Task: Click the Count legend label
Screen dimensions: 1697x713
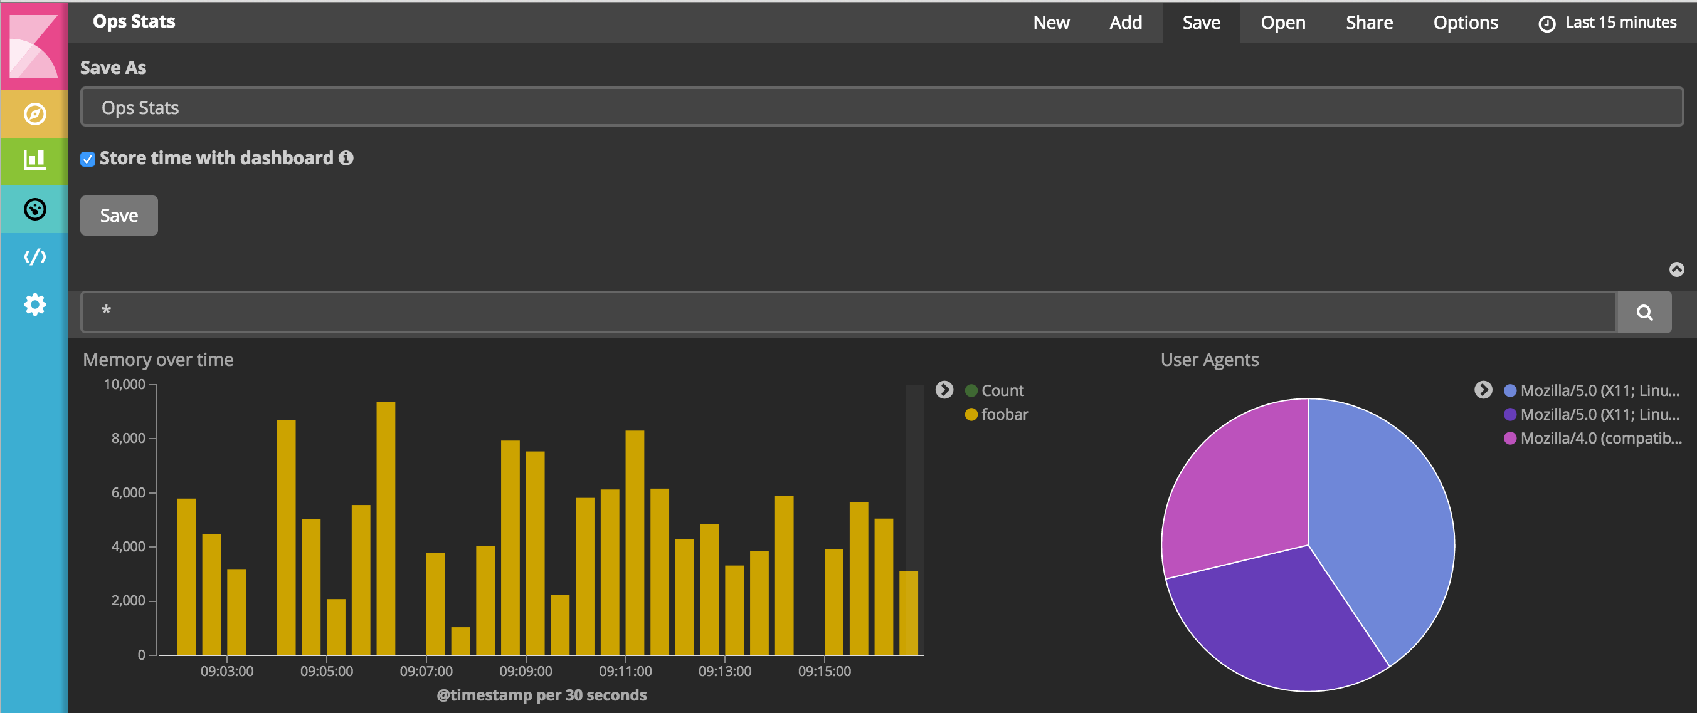Action: pos(1003,391)
